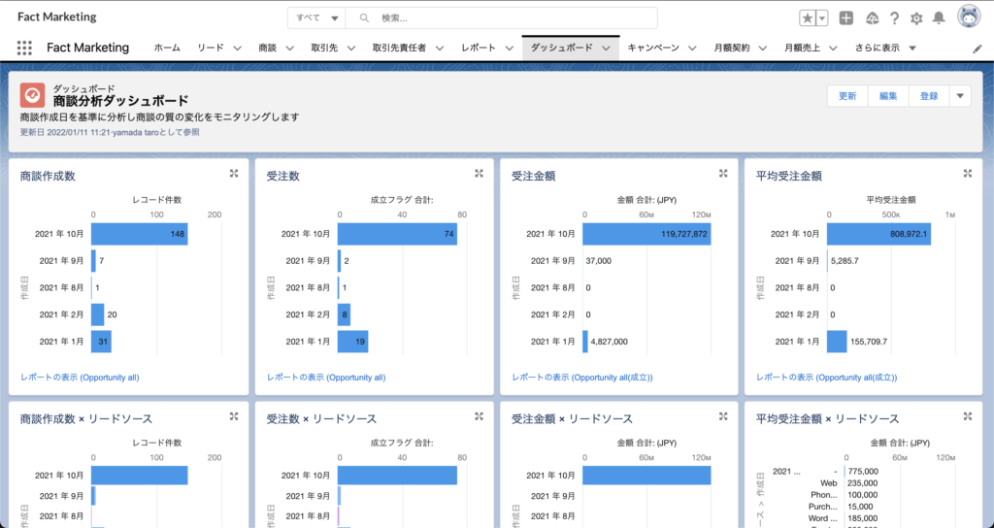The image size is (994, 528).
Task: Switch to the 商談 tab
Action: (268, 48)
